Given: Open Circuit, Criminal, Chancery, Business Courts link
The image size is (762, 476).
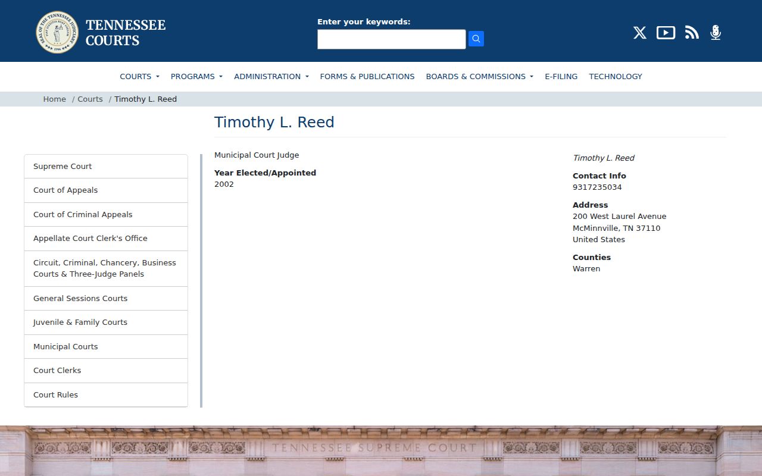Looking at the screenshot, I should (106, 268).
